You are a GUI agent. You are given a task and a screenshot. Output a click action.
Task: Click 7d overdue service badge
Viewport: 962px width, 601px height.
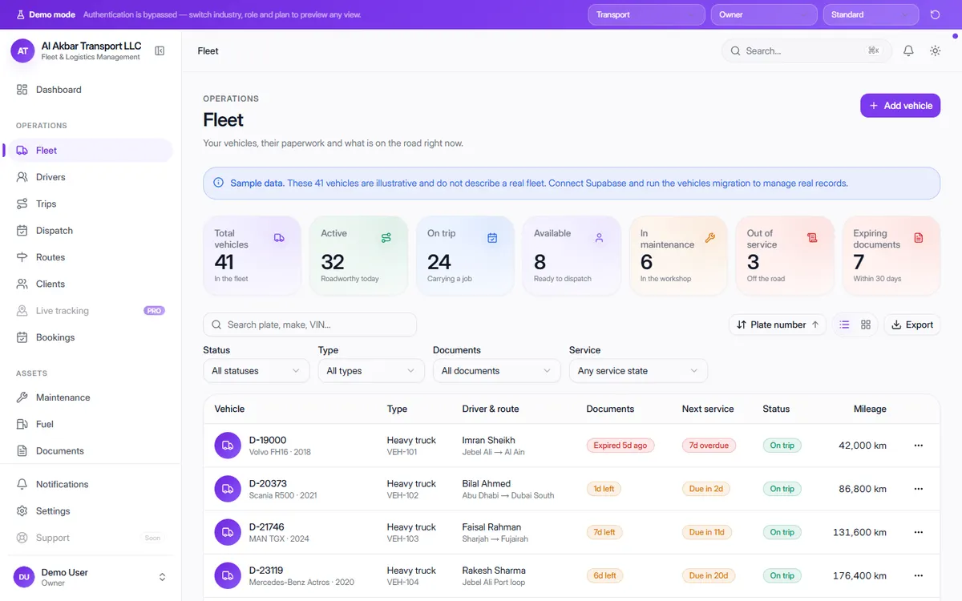[x=709, y=446]
